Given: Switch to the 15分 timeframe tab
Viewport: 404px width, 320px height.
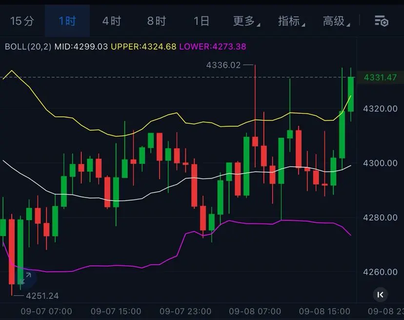Looking at the screenshot, I should pyautogui.click(x=22, y=21).
